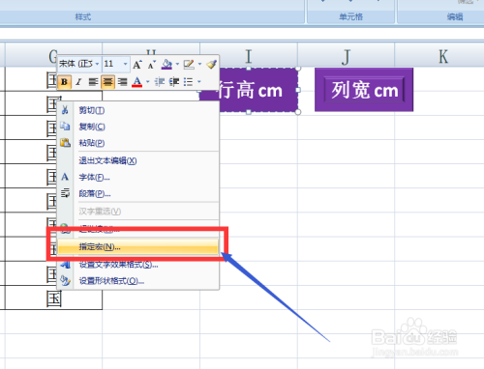Click the Increase Indent icon

pyautogui.click(x=174, y=82)
